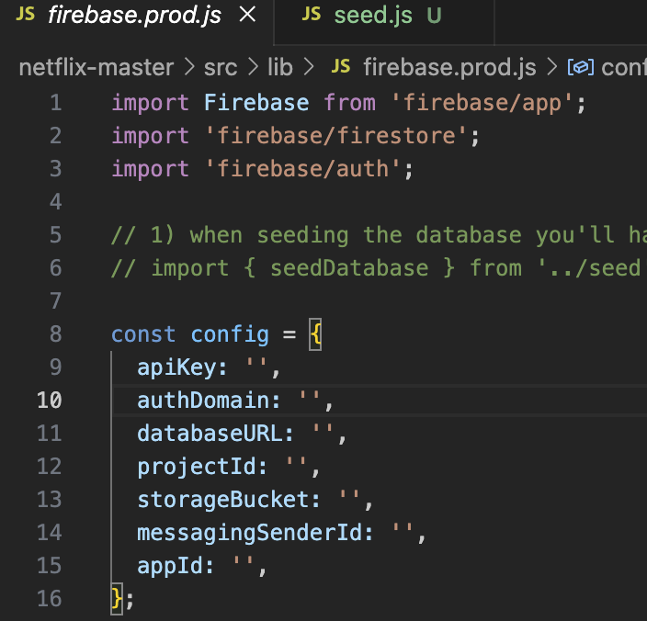Click the word Firebase on line 1
Screen dimensions: 647x621
(256, 102)
